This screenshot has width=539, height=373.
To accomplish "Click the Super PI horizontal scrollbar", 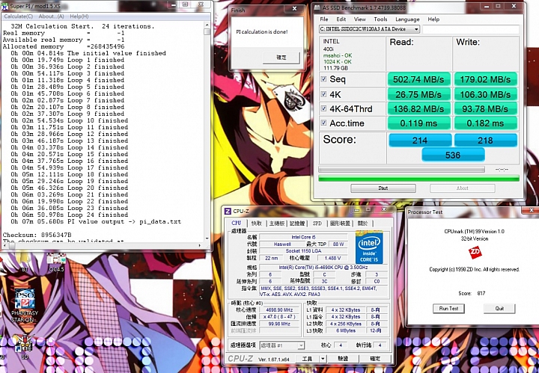I will click(103, 245).
